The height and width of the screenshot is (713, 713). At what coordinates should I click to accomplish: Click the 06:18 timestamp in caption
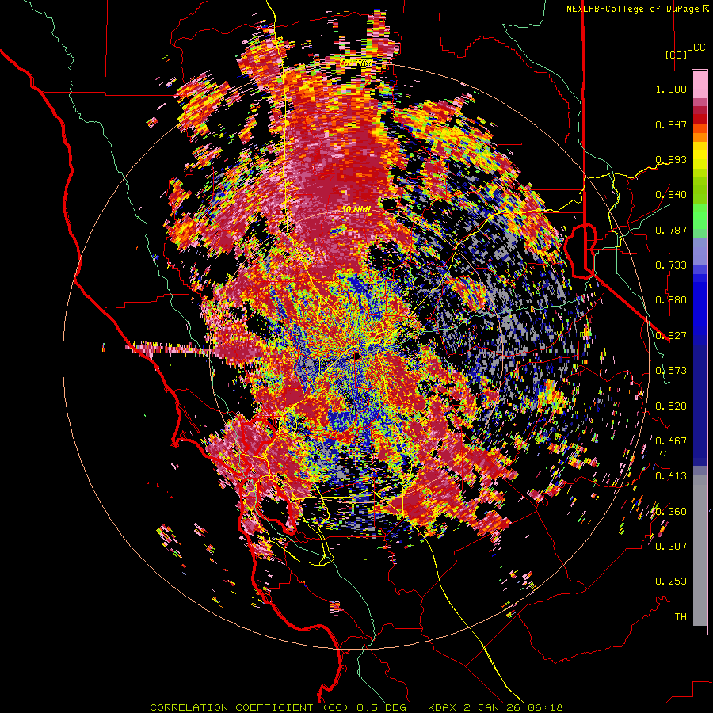click(x=547, y=707)
